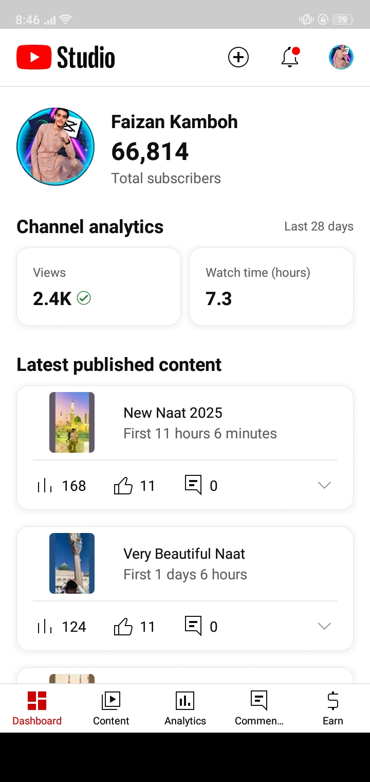Open the Views analytics card
Image resolution: width=370 pixels, height=782 pixels.
[99, 287]
